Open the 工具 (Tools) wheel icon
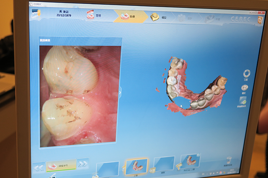 247,75
